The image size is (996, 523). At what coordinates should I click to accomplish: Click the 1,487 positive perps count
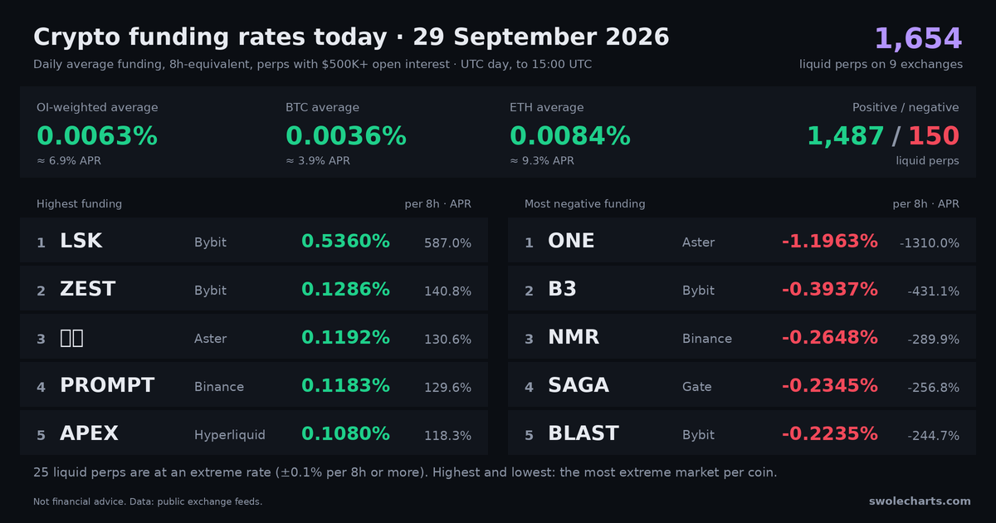tap(846, 136)
